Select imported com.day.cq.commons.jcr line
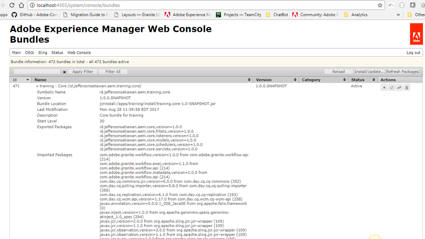 click(x=170, y=181)
